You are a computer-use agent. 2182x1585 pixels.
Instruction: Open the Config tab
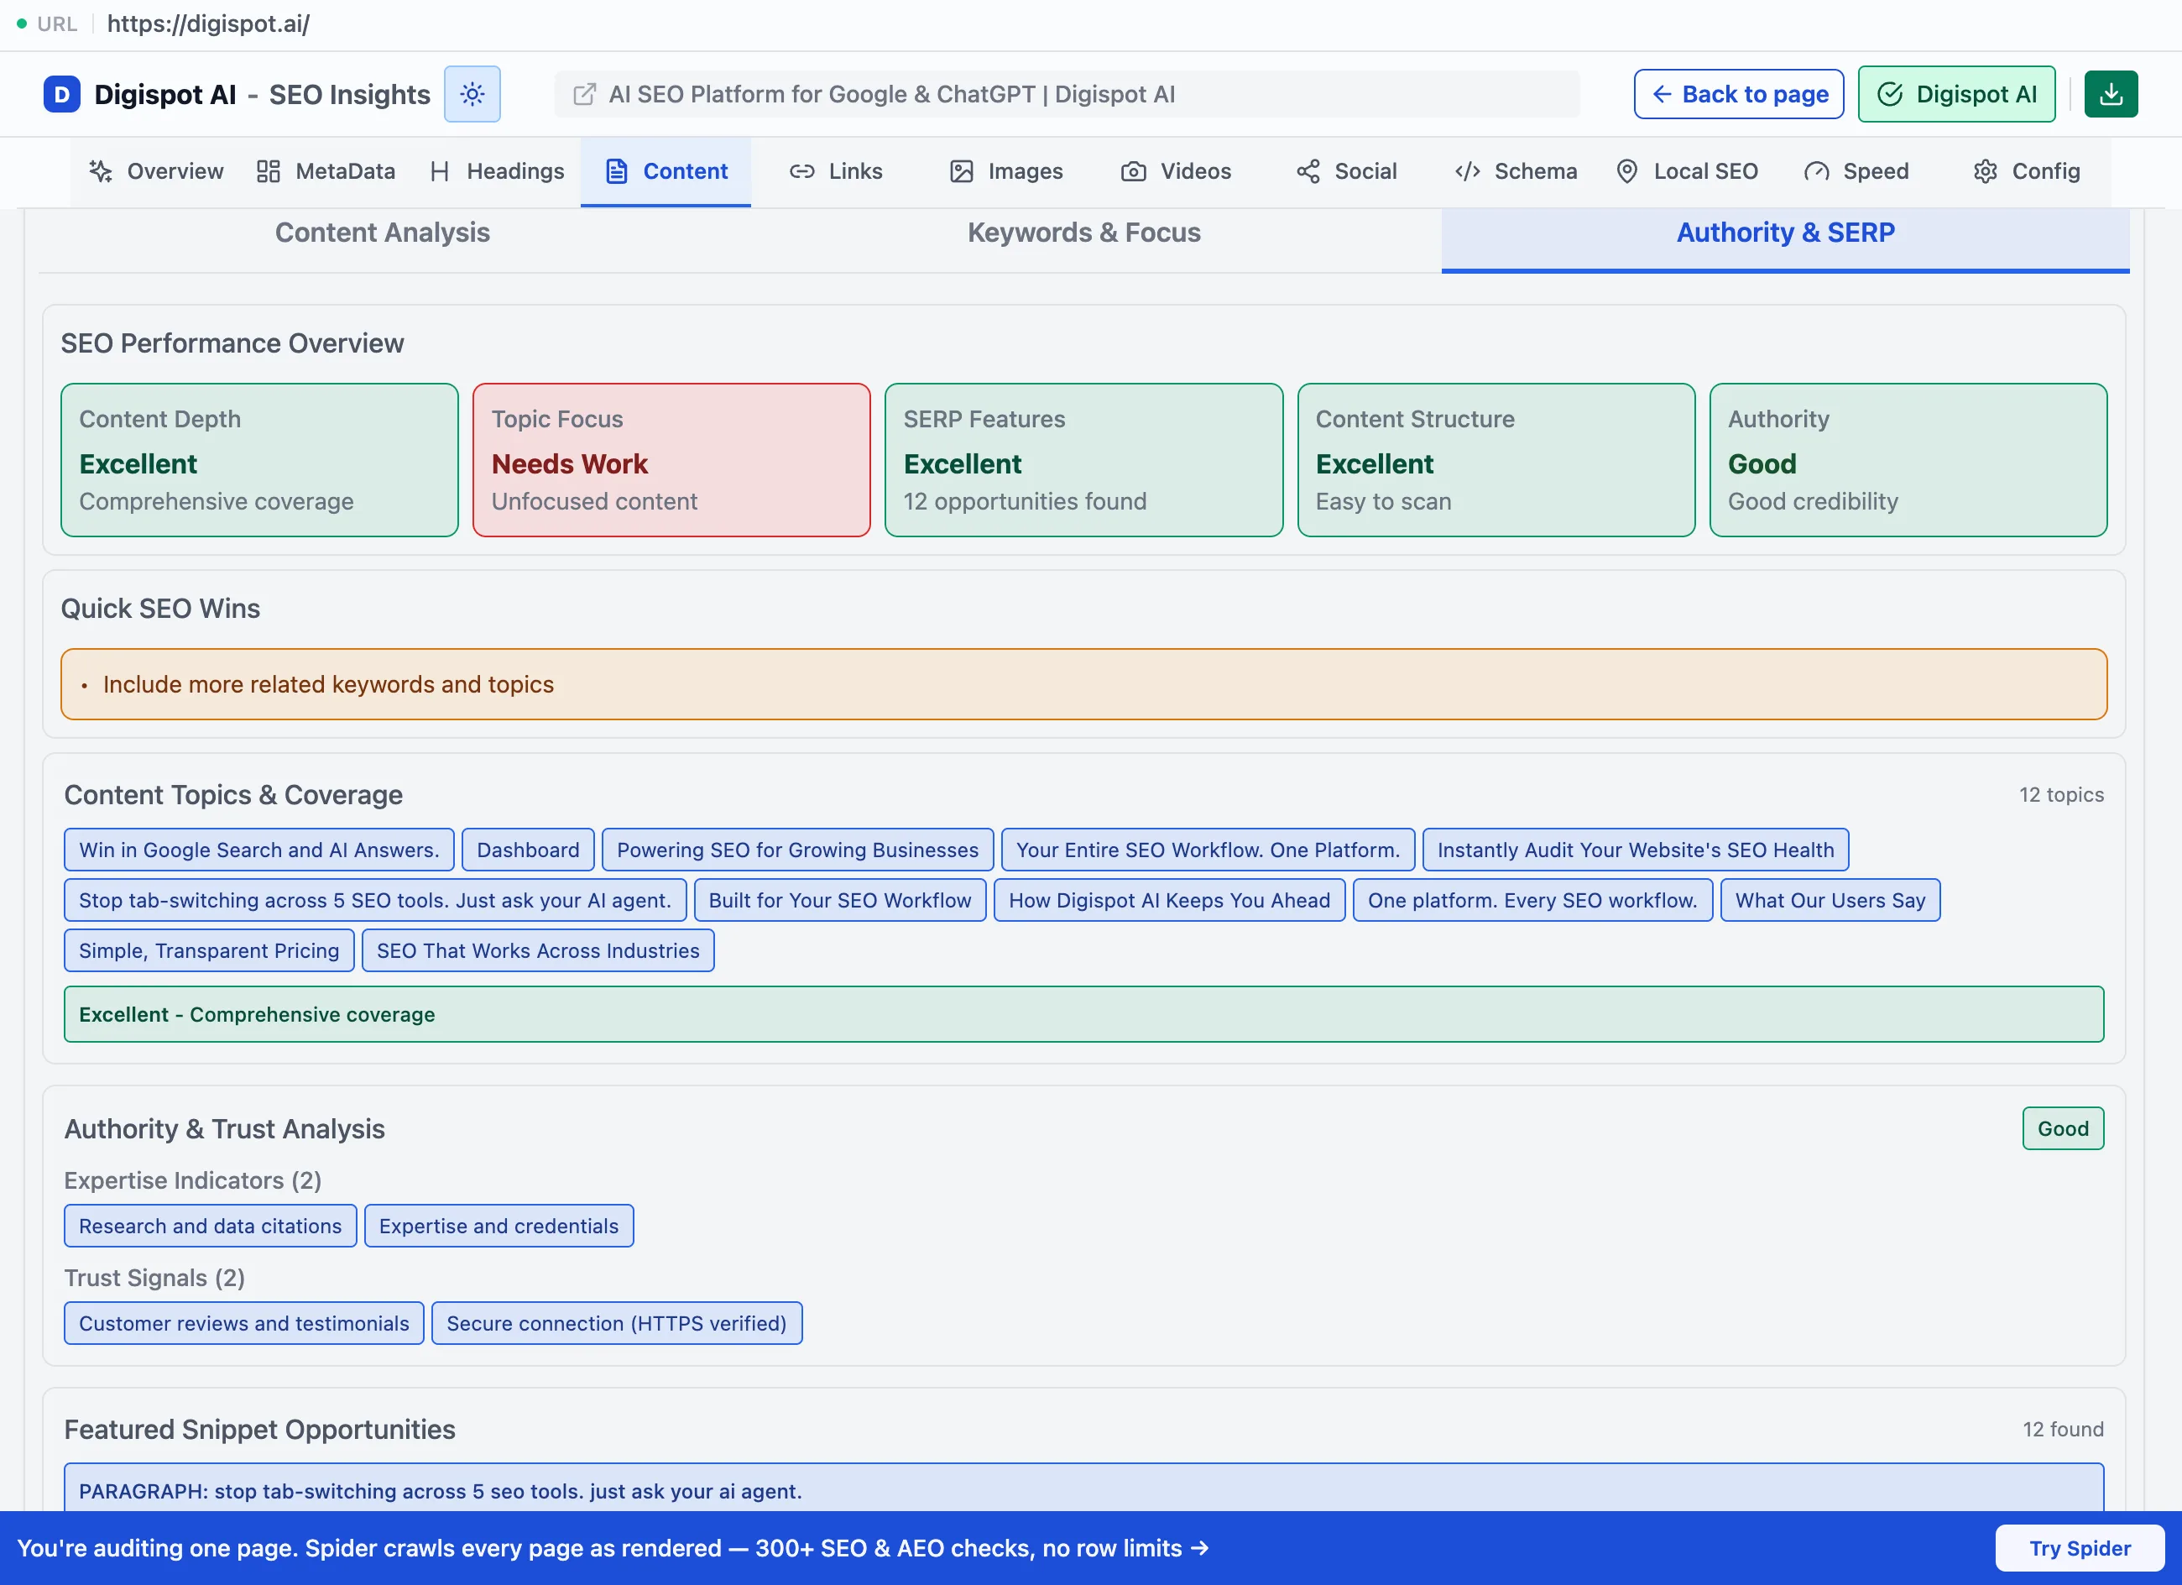tap(2027, 171)
